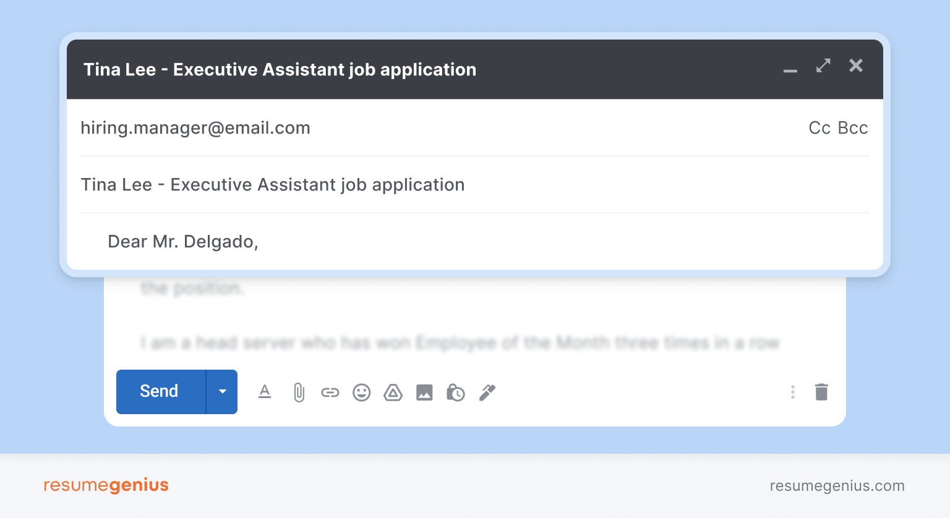Click the hiring.manager@email.com recipient field
Screen dimensions: 950x518
[195, 128]
